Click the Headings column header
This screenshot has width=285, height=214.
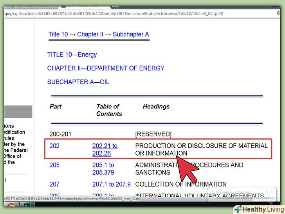[x=156, y=106]
